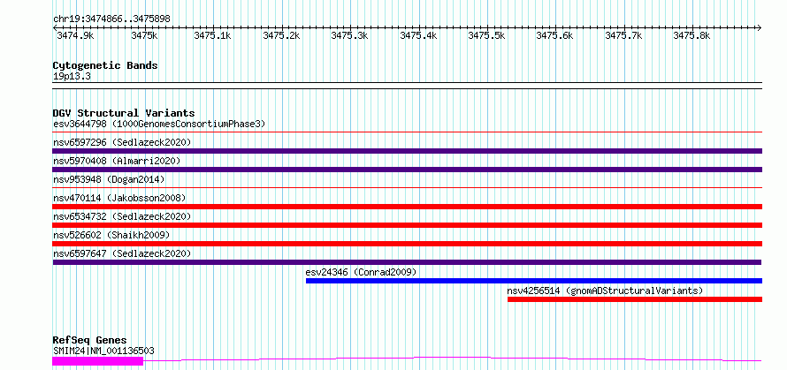Open nsv4256514 (gnomADStructuralVariants) label

(x=605, y=291)
